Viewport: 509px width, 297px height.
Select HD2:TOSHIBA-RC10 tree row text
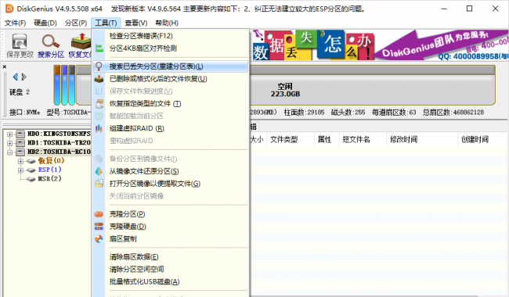(x=59, y=152)
